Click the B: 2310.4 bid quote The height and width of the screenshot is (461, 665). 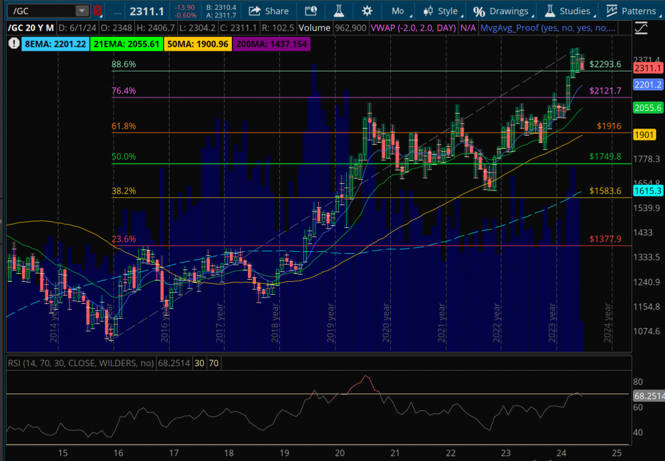click(x=221, y=7)
